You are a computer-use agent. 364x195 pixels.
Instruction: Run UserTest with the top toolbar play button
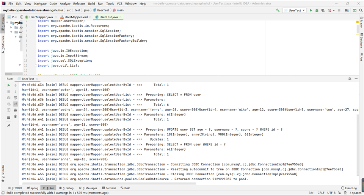tap(311, 10)
